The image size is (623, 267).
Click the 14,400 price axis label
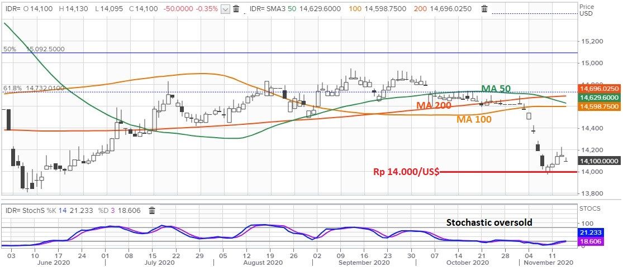(x=593, y=128)
